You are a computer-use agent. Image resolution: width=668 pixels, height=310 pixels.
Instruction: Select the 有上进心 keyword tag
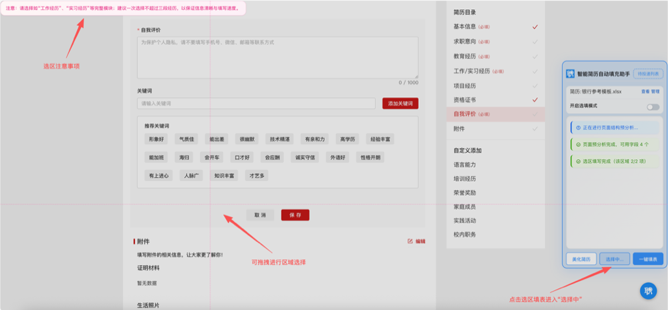point(159,176)
